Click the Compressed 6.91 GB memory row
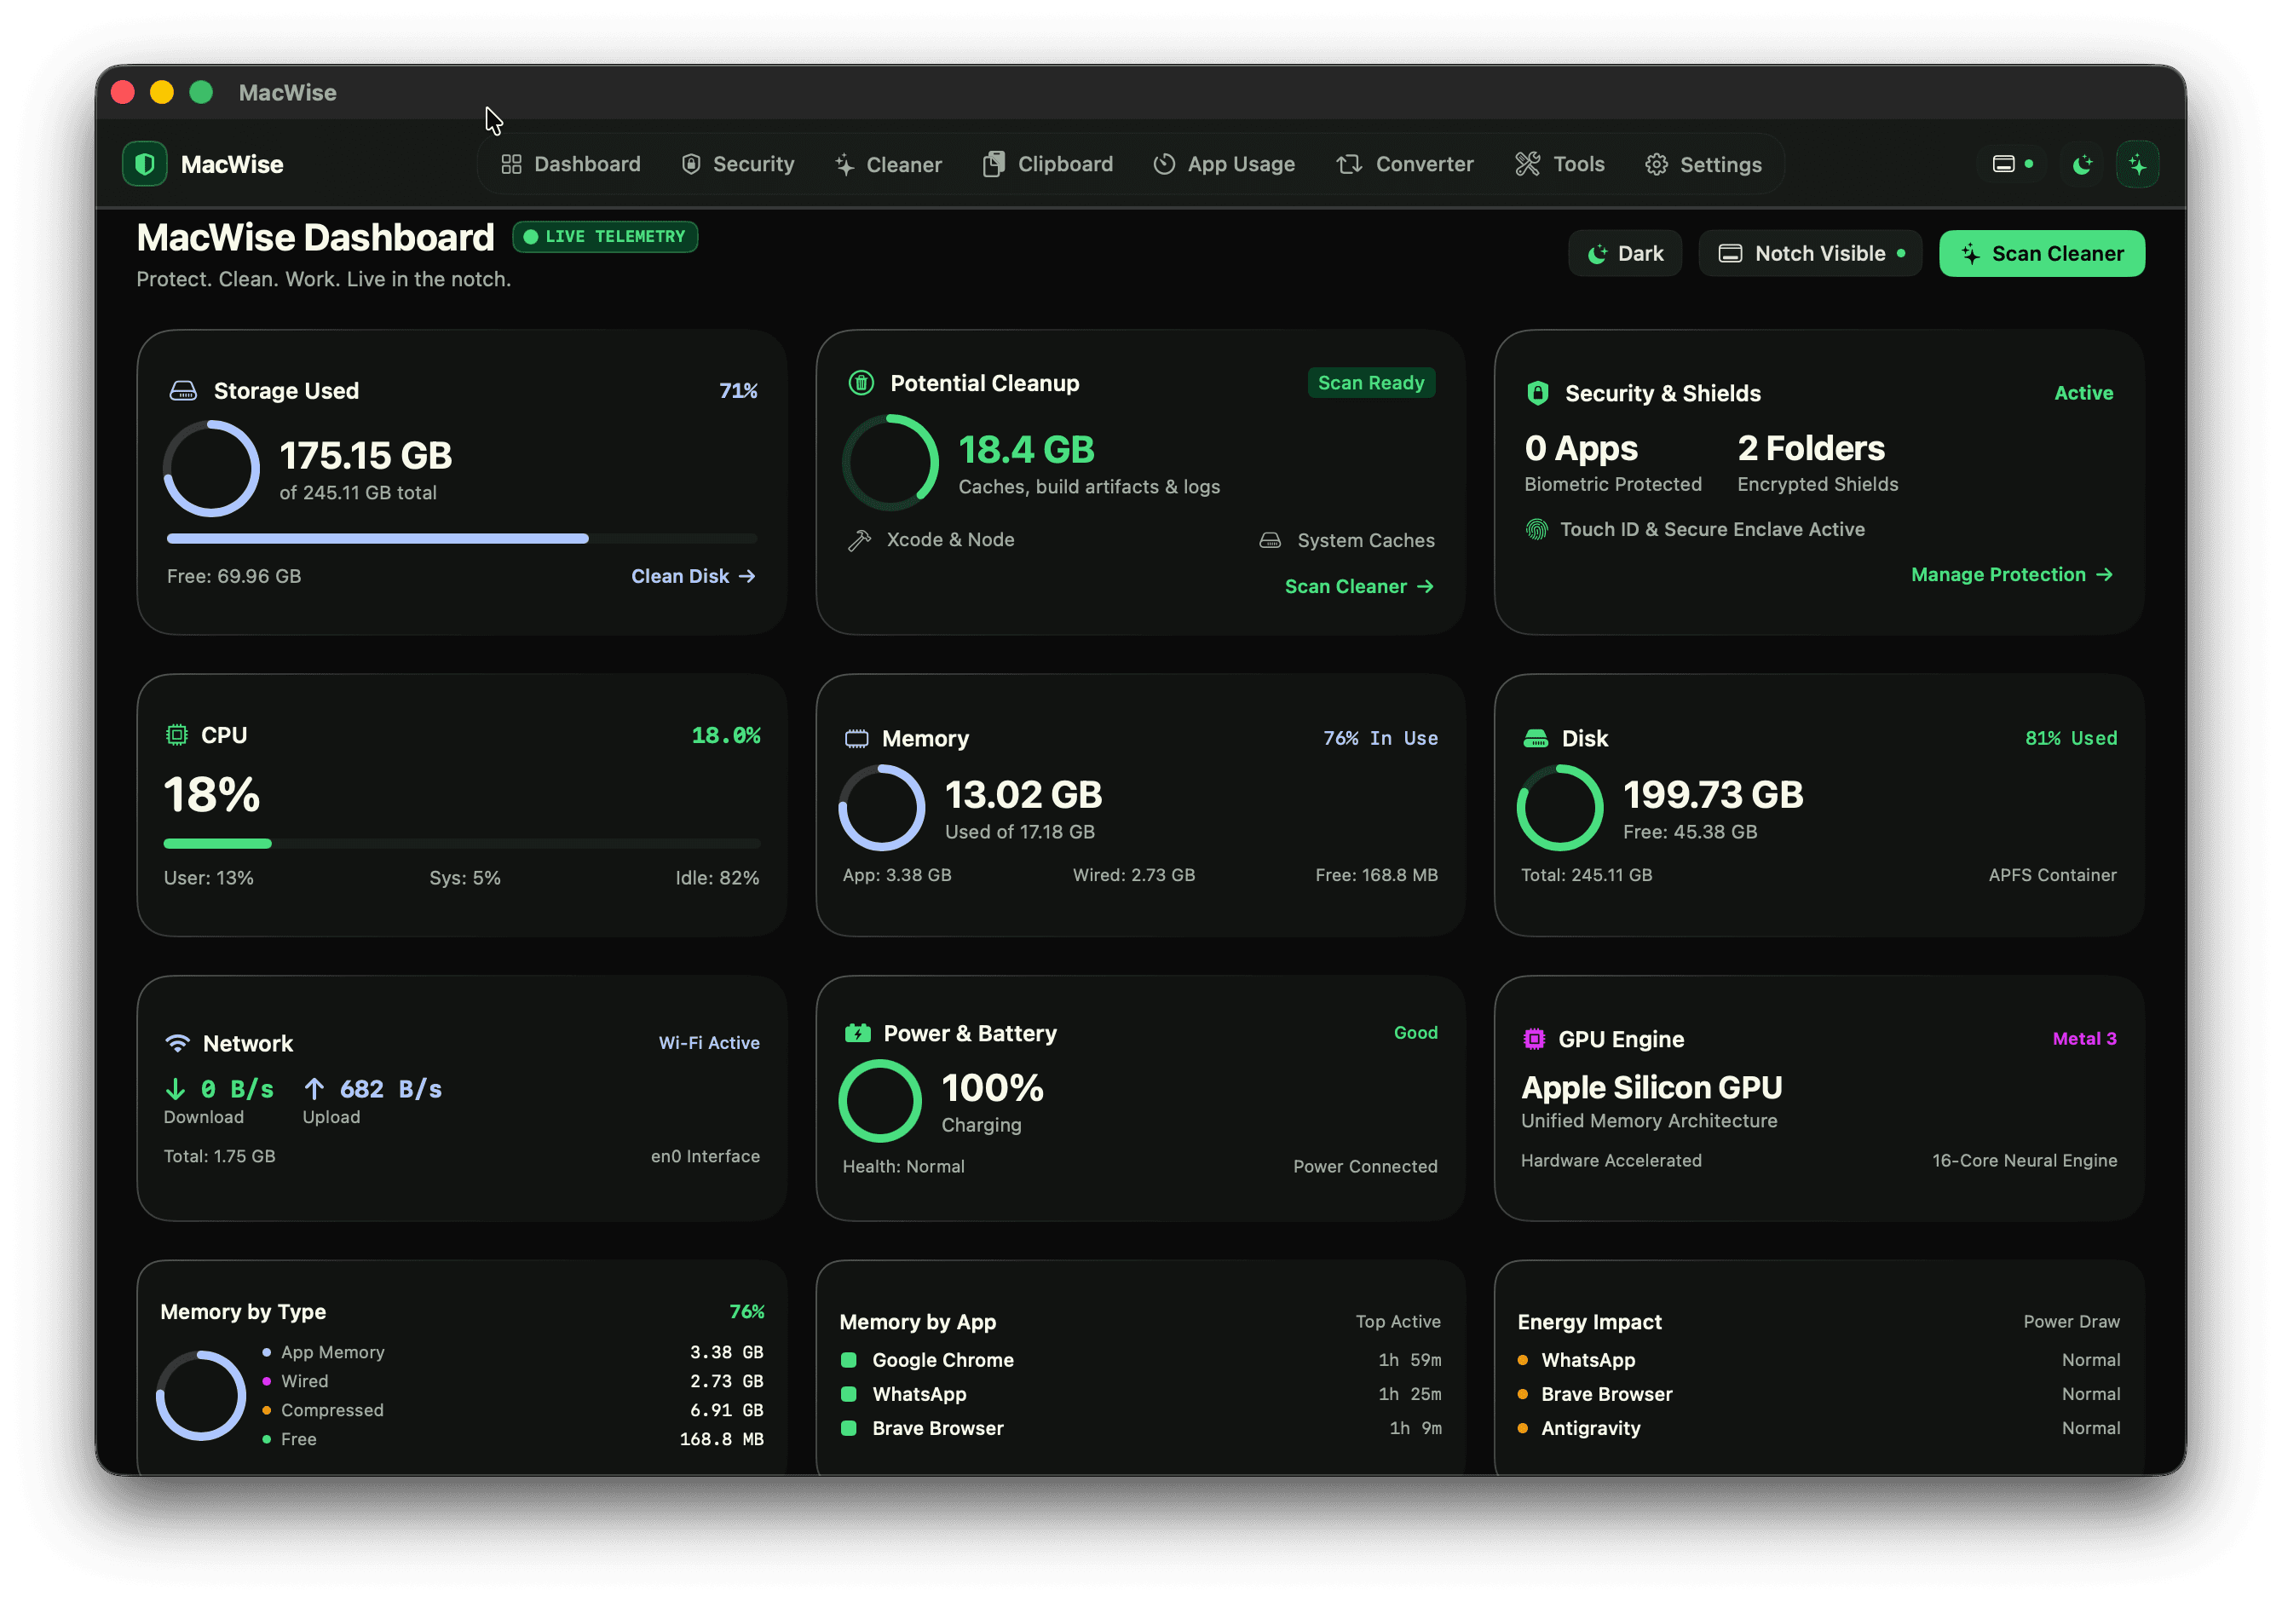2282x1602 pixels. point(512,1409)
